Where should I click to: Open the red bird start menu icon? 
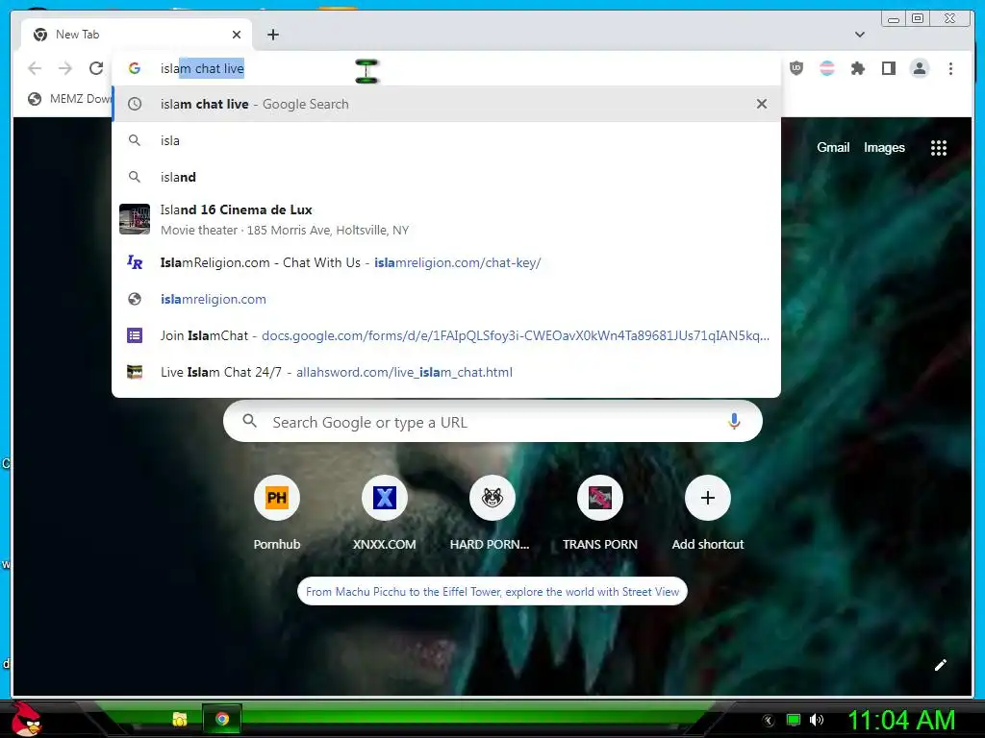coord(26,720)
